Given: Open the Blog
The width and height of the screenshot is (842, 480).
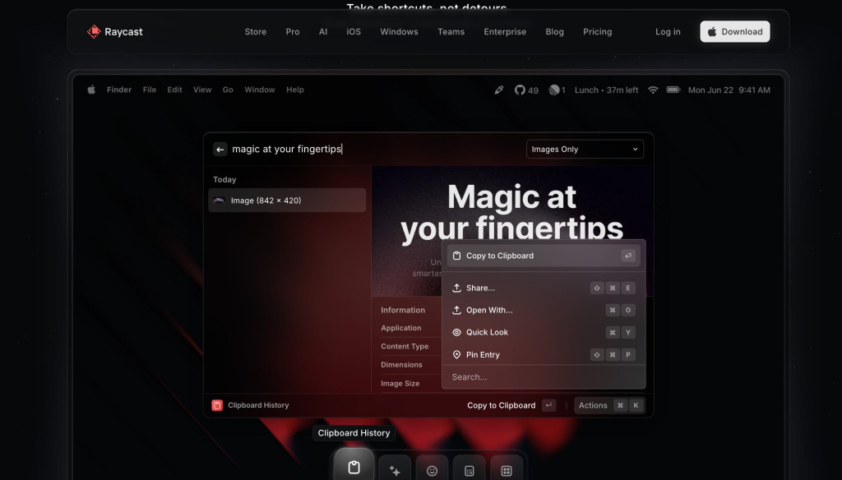Looking at the screenshot, I should (555, 32).
